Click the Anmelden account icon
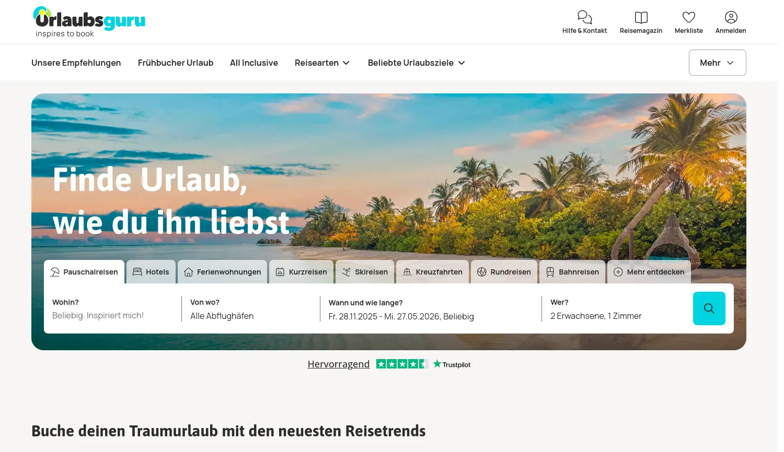 tap(731, 17)
